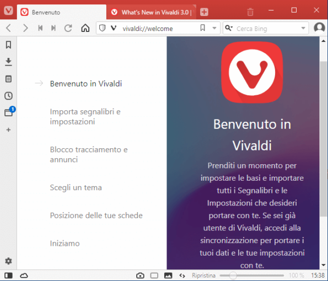328x281 pixels.
Task: Click the Fast Forward navigation button
Action: (x=53, y=28)
